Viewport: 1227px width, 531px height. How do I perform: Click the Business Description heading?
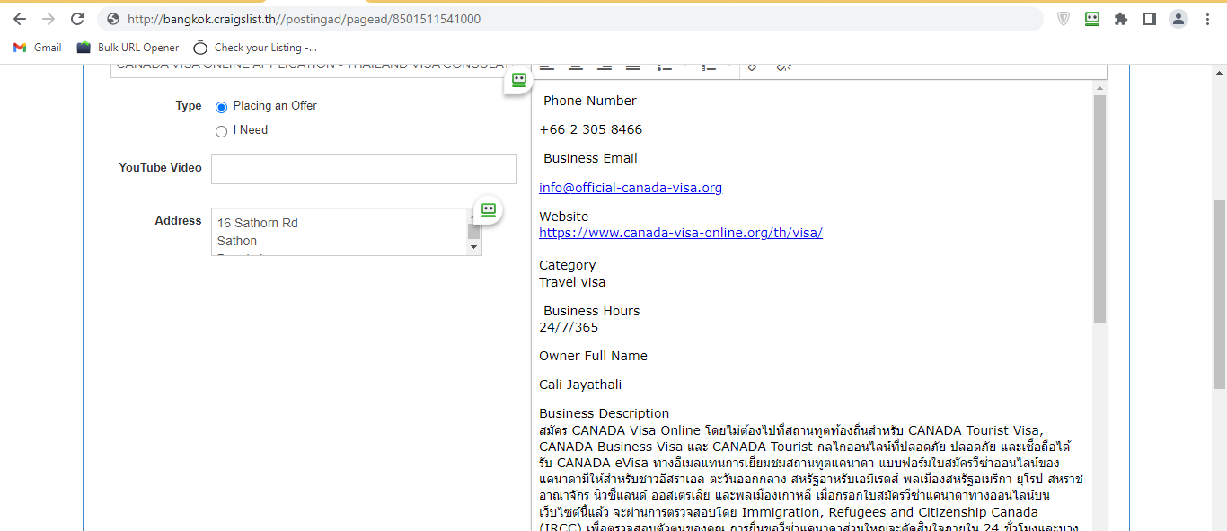click(605, 413)
